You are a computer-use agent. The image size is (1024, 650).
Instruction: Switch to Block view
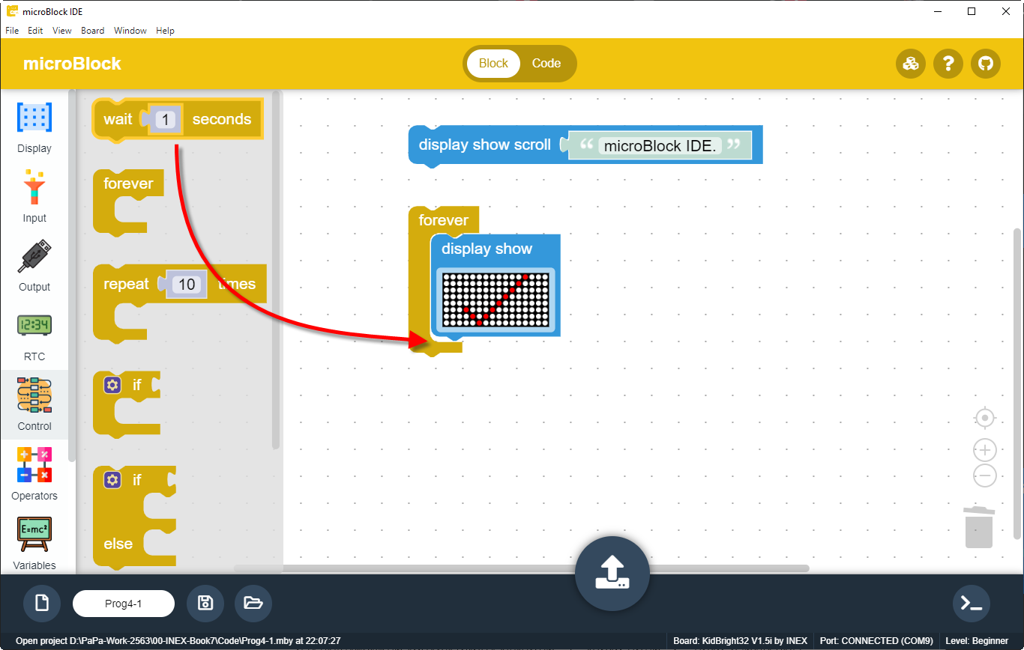coord(493,64)
